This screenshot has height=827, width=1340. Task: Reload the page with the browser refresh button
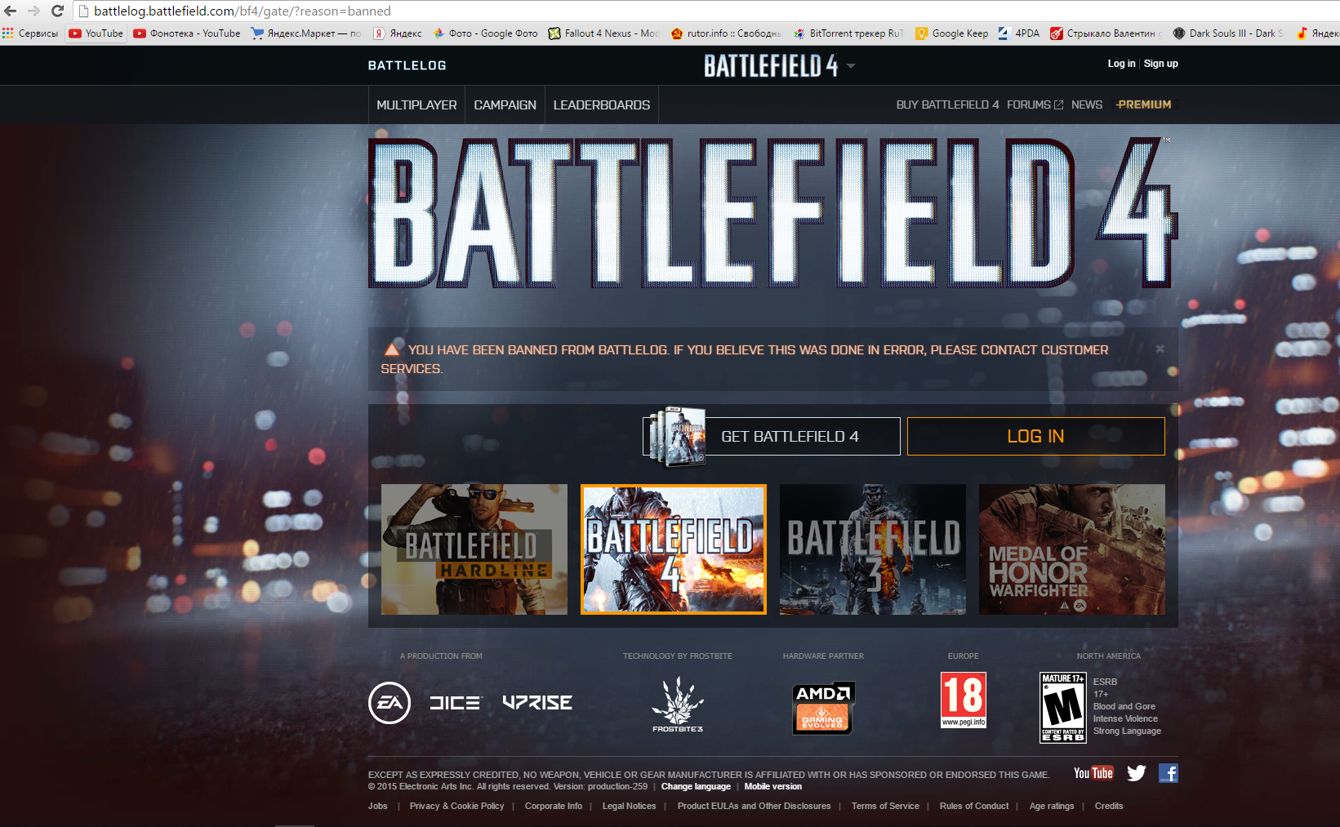click(x=57, y=11)
